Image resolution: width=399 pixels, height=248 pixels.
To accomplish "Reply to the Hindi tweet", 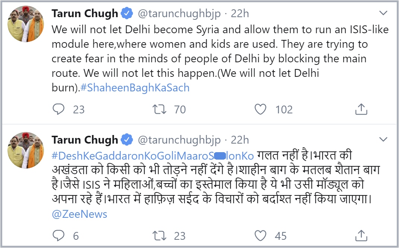I will pos(59,235).
